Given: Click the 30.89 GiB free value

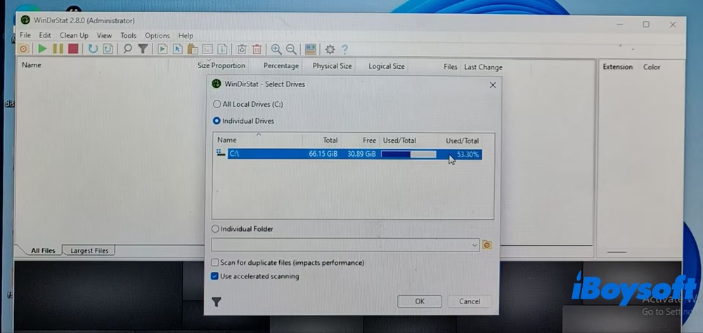Looking at the screenshot, I should point(361,154).
